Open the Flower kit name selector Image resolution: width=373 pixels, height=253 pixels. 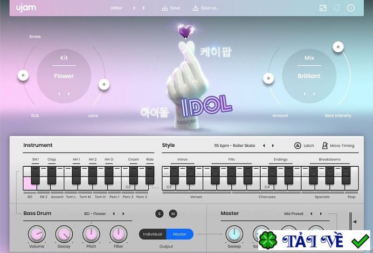(64, 76)
